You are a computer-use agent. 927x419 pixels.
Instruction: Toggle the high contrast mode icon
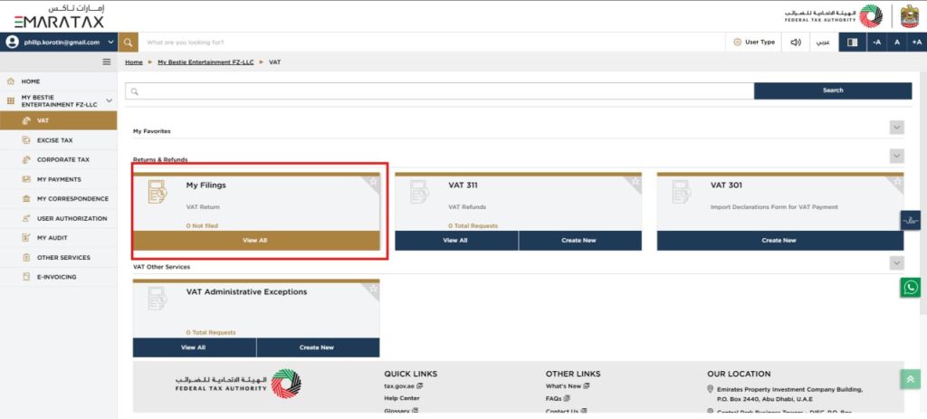(853, 42)
